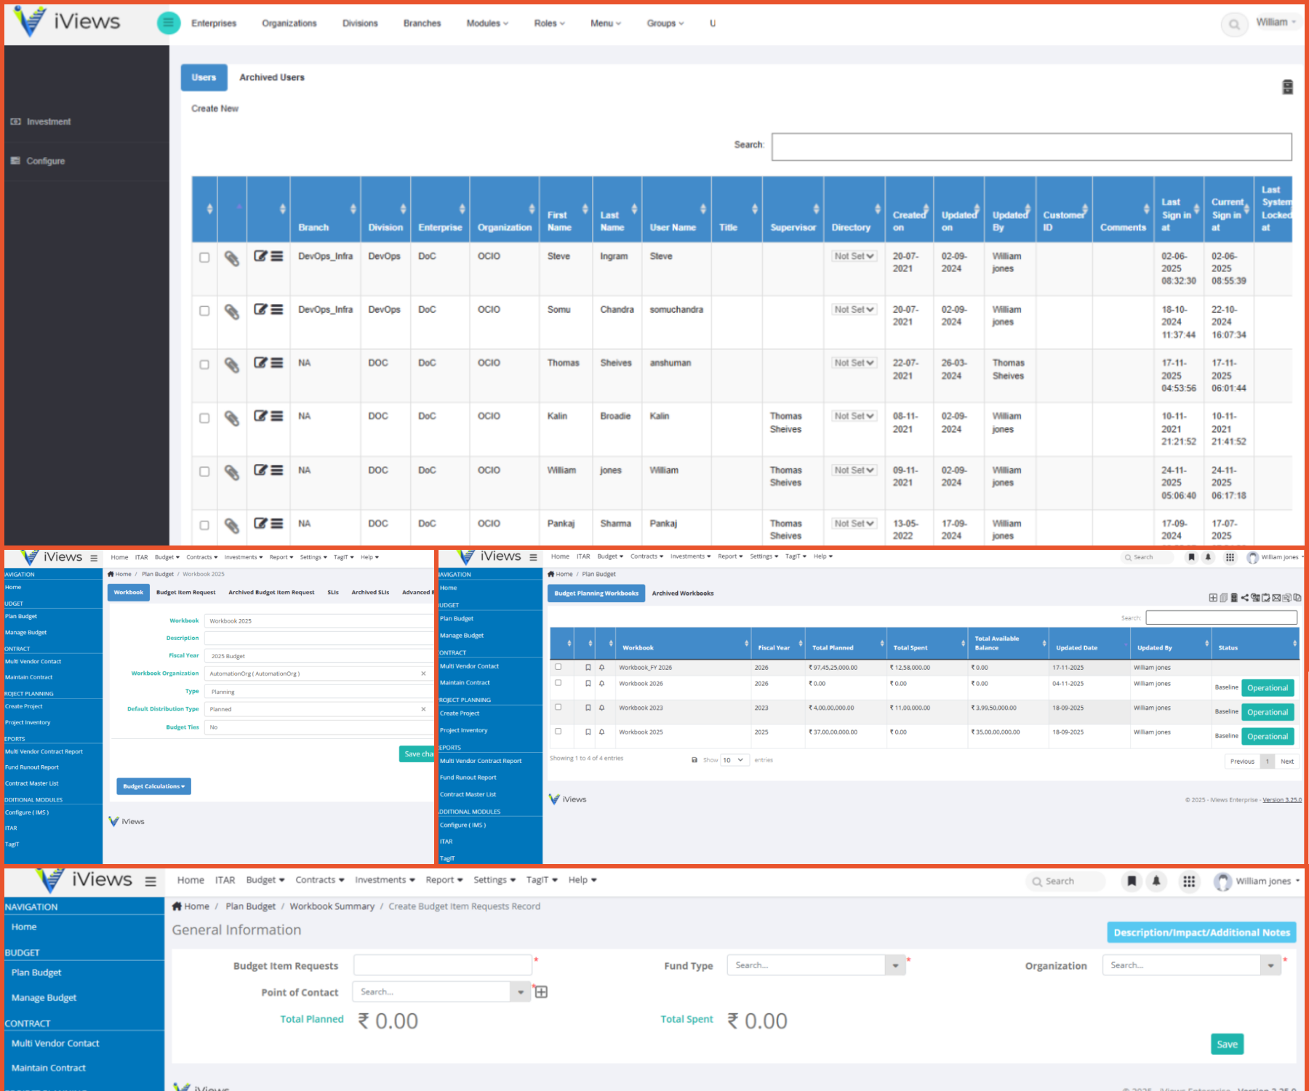Open the Fund Type dropdown arrow
This screenshot has height=1091, width=1309.
tap(895, 966)
